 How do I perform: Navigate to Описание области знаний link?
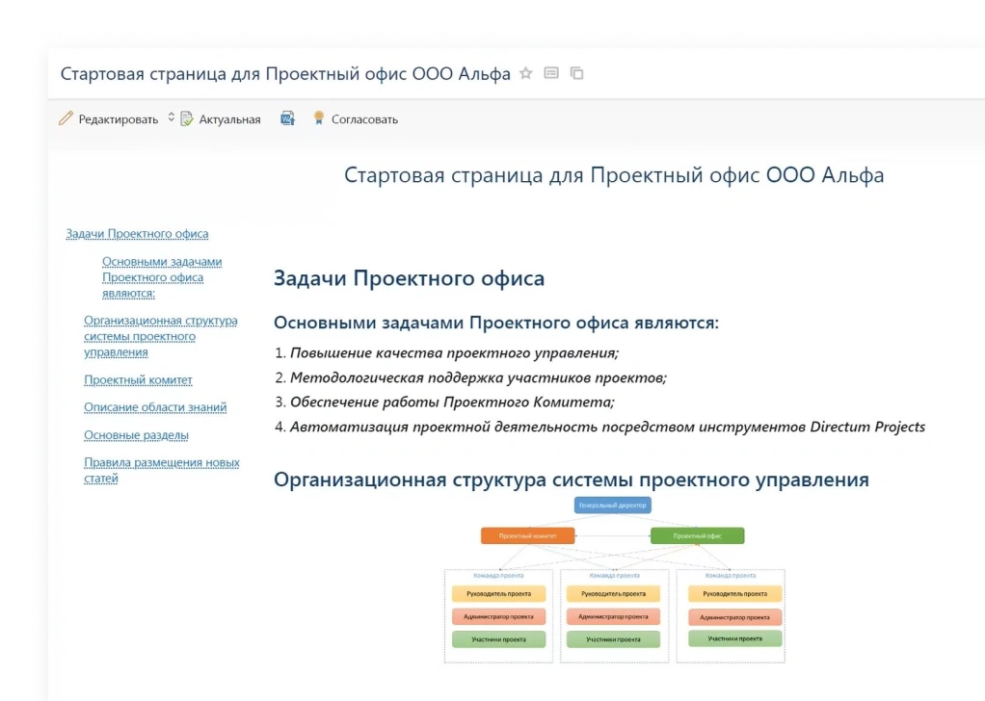pos(155,407)
